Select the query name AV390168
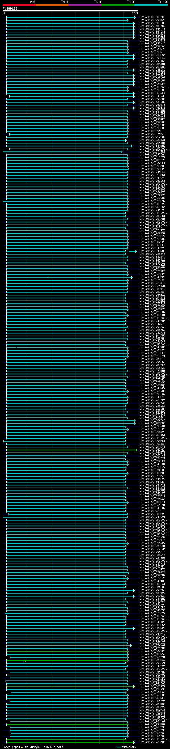Viewport: 170px width, 749px height. 10,9
